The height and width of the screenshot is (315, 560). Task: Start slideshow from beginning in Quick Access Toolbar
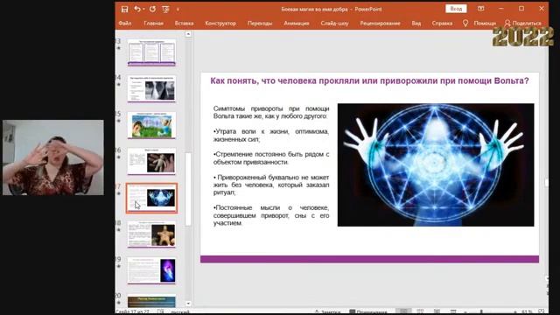coord(165,10)
